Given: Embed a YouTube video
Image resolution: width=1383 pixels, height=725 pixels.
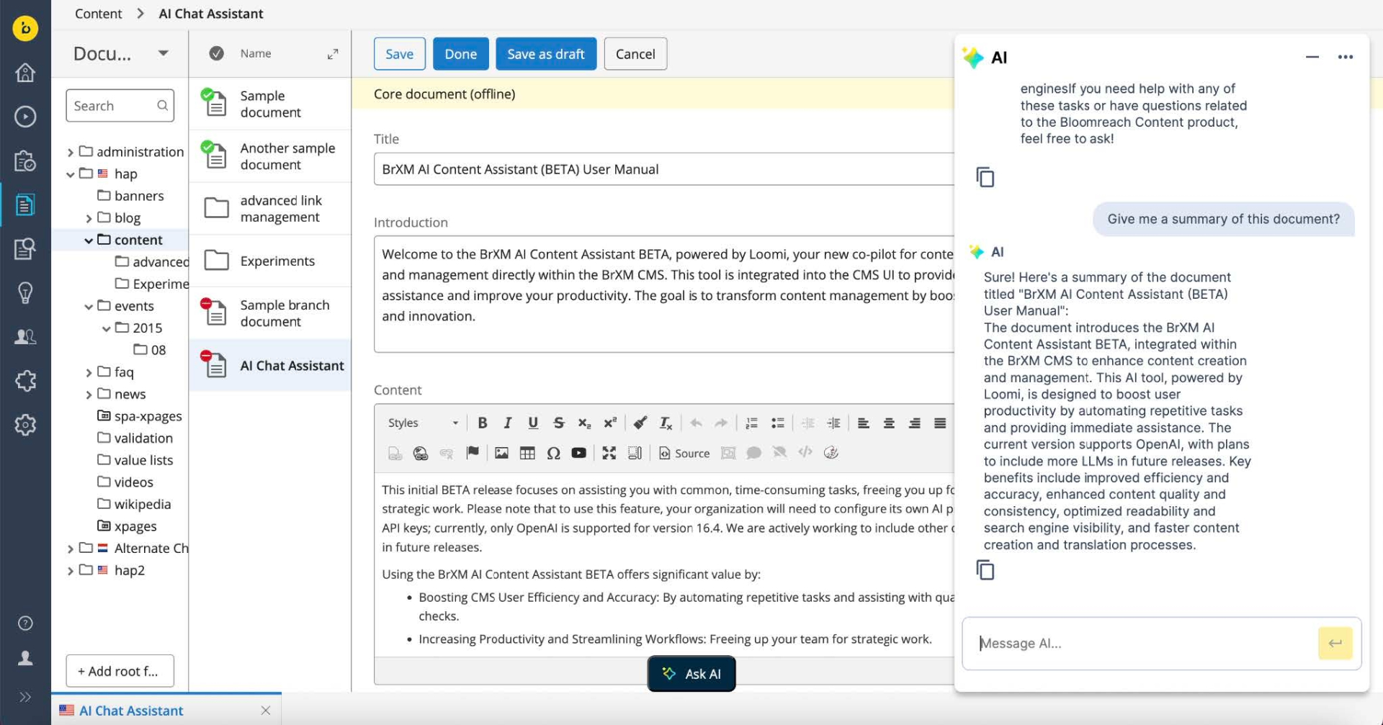Looking at the screenshot, I should [578, 453].
